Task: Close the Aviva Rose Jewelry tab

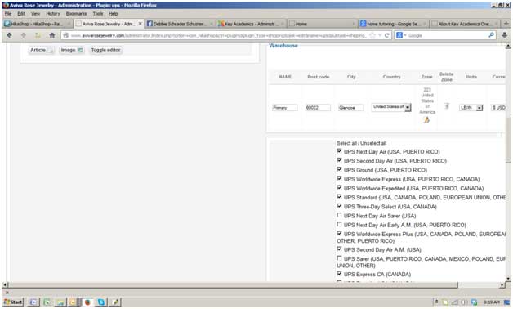Action: [x=140, y=24]
